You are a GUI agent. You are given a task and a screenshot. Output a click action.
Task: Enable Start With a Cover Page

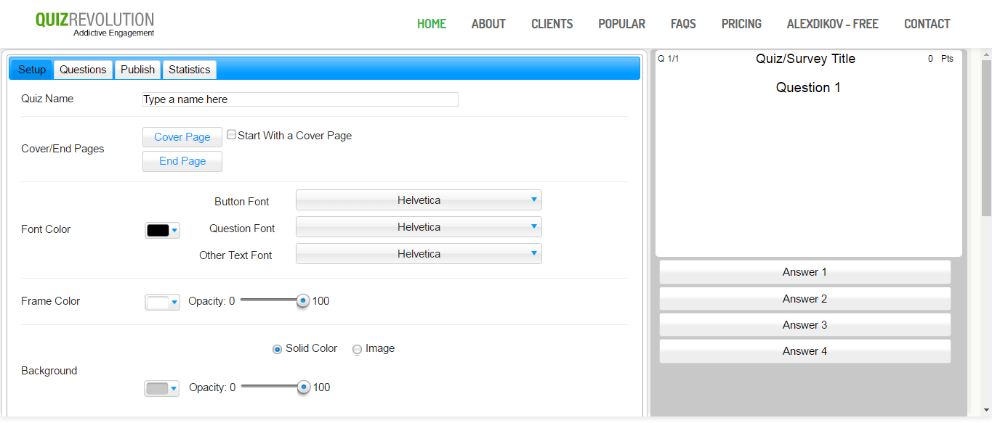point(232,135)
